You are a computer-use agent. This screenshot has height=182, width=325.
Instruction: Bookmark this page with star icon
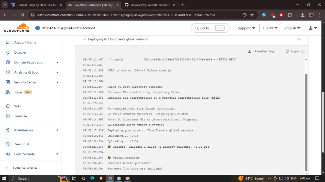pyautogui.click(x=252, y=15)
